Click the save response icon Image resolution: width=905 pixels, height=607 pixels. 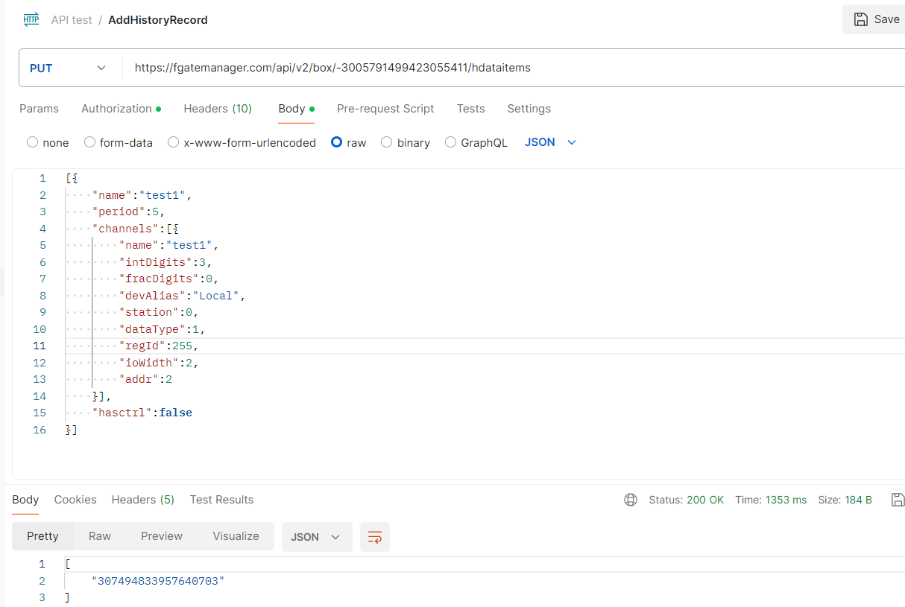click(898, 500)
